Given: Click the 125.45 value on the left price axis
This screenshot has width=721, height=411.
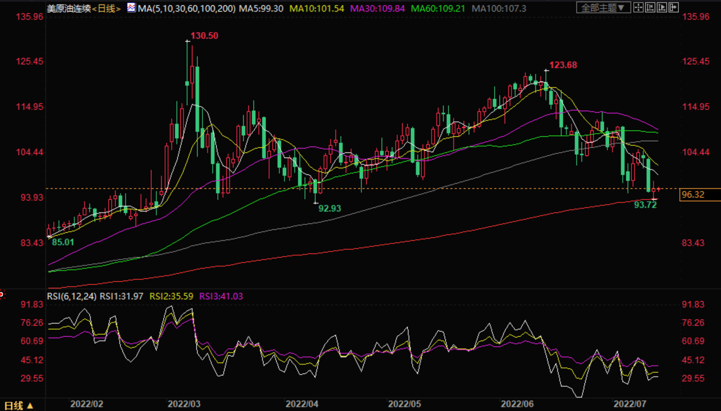Looking at the screenshot, I should (30, 62).
